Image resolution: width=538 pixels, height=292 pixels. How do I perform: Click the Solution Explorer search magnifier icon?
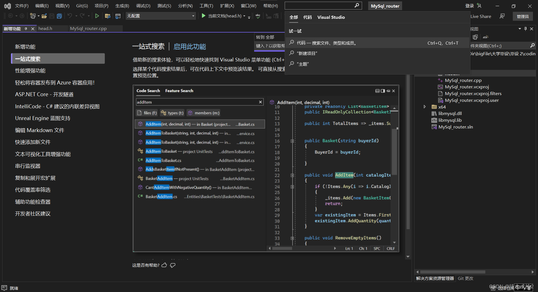[532, 45]
